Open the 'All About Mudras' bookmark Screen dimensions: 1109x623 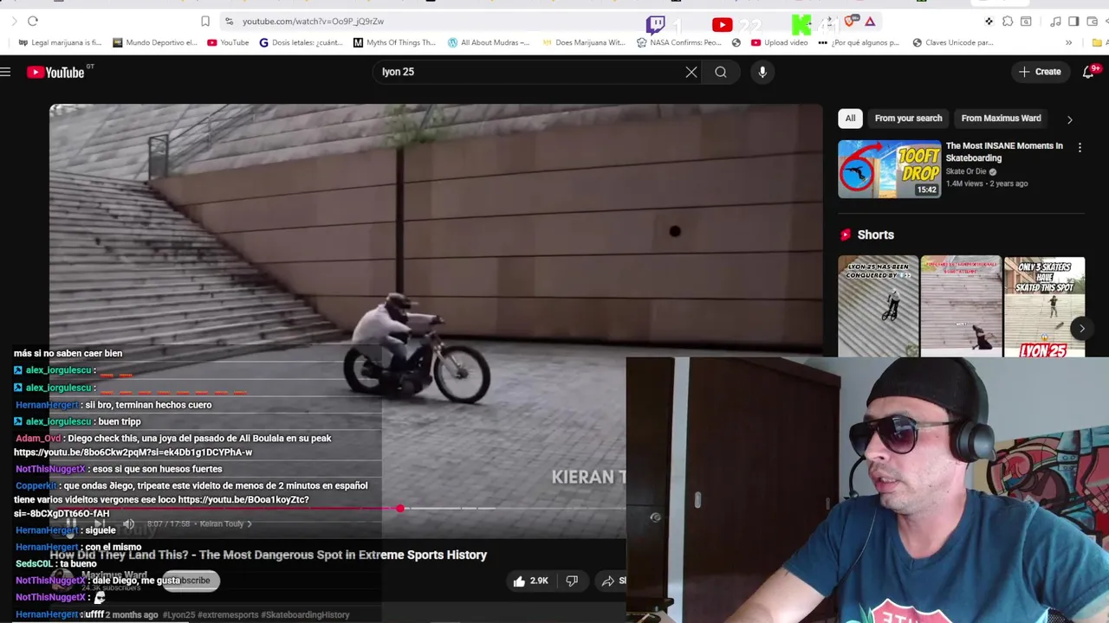pos(489,42)
